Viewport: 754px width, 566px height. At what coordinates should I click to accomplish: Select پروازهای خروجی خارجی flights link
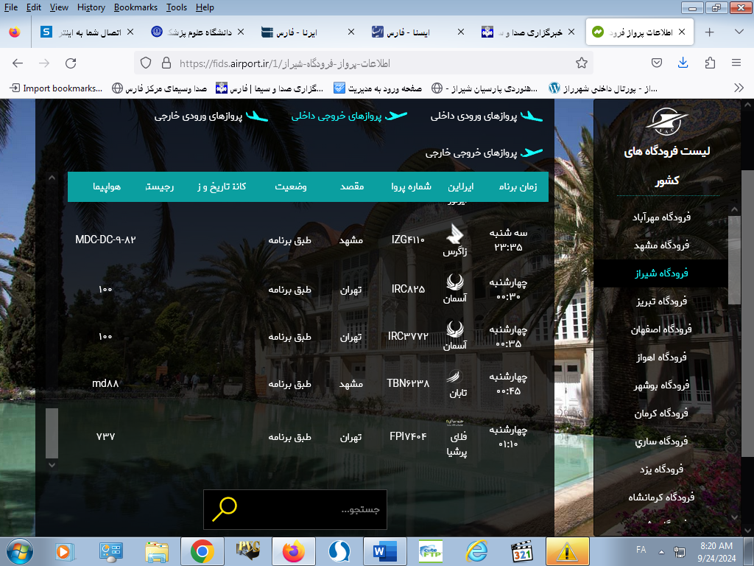click(484, 153)
